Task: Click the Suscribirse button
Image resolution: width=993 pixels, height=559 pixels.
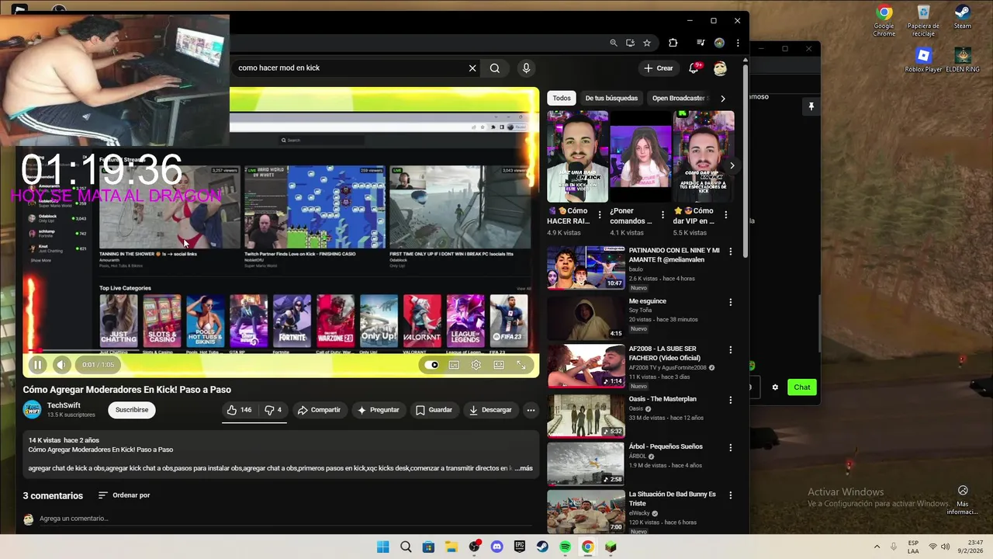Action: pos(132,410)
